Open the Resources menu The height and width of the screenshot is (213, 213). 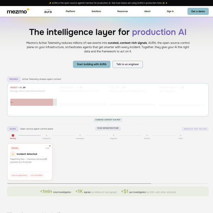click(x=122, y=11)
